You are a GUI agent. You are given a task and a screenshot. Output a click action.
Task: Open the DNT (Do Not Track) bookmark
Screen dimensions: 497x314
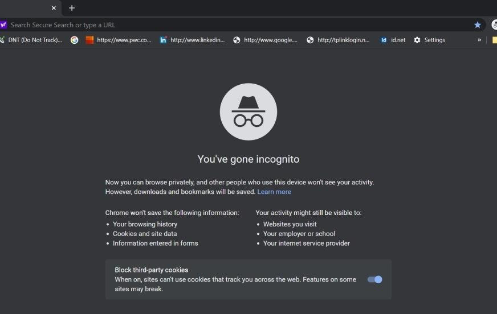click(x=31, y=40)
